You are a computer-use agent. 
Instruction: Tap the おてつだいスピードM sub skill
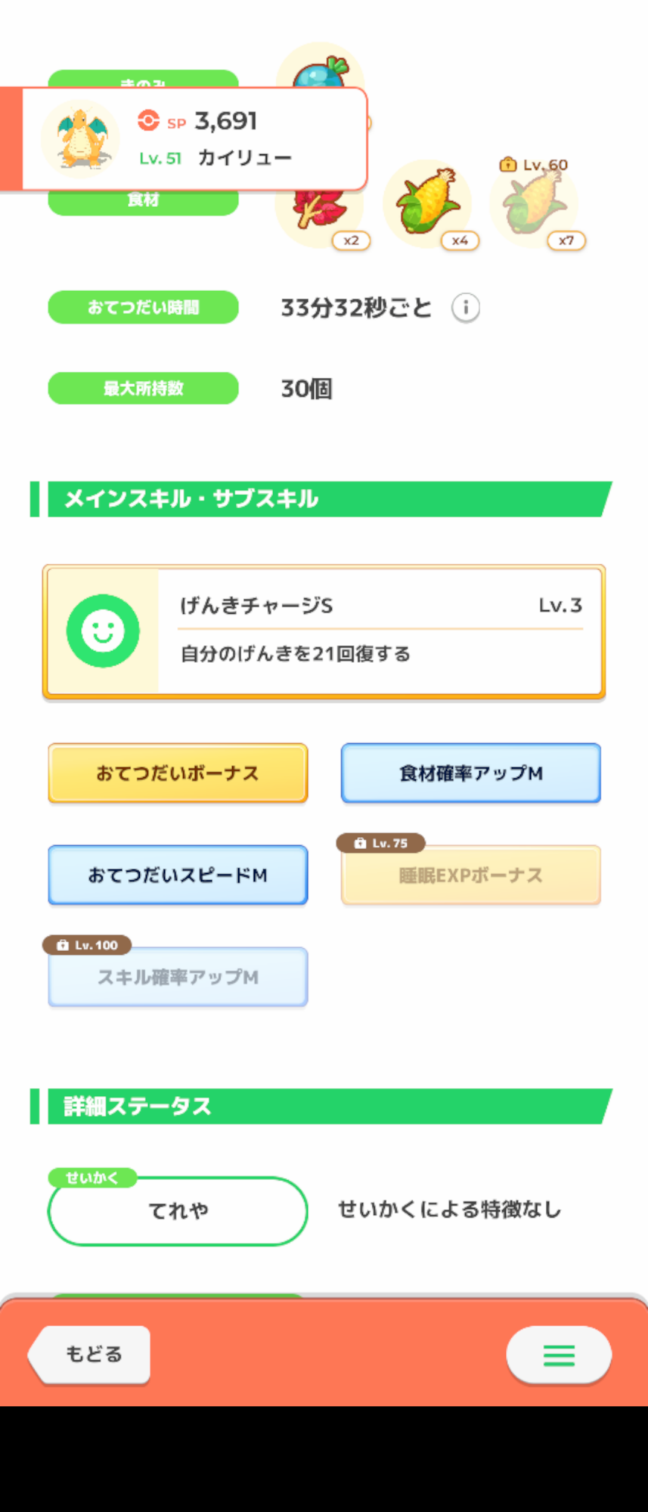[178, 875]
